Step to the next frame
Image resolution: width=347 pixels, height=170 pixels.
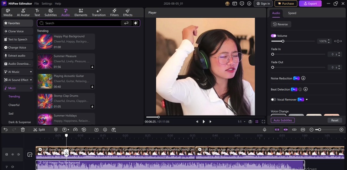click(x=210, y=122)
